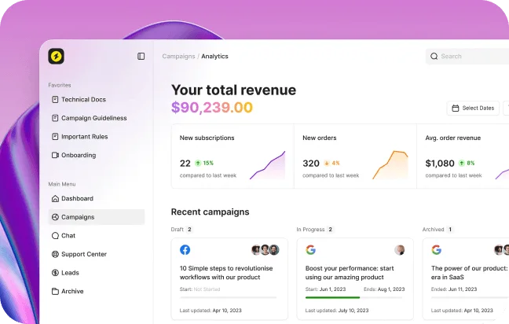Click the calendar icon in Select Dates
This screenshot has width=509, height=324.
point(456,108)
